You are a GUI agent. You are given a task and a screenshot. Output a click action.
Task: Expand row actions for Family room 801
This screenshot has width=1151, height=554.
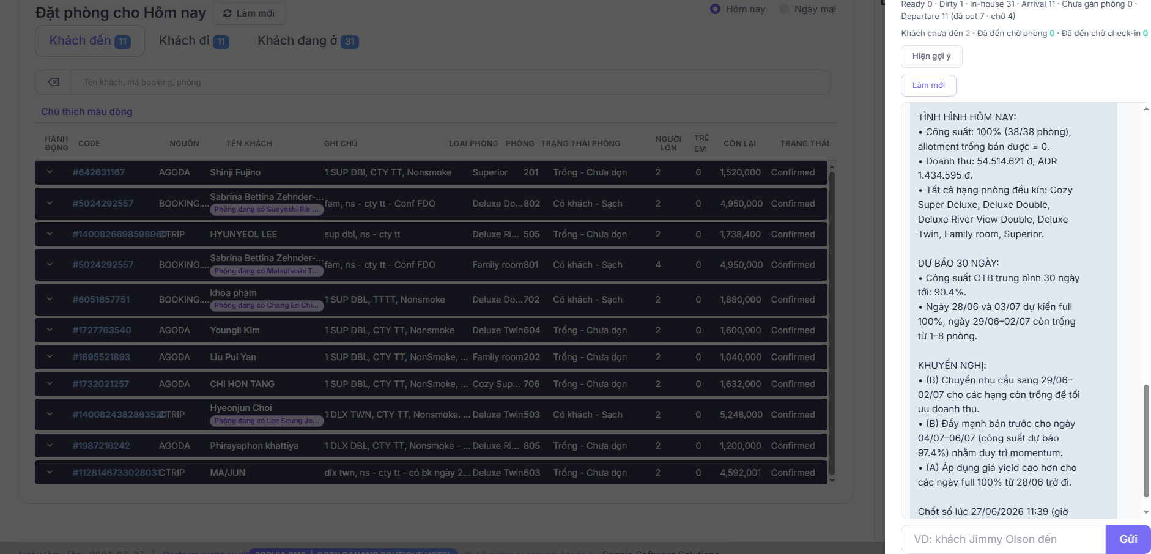tap(50, 265)
